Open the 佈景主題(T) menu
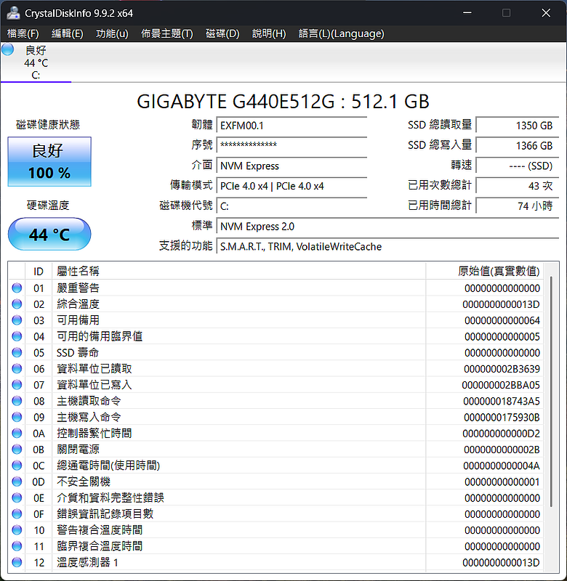This screenshot has height=581, width=567. click(x=167, y=33)
